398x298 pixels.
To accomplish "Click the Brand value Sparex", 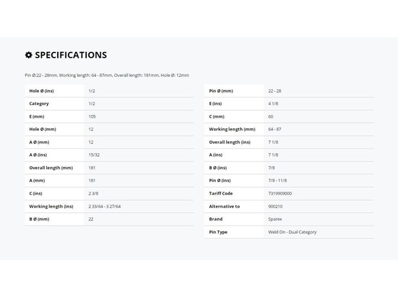I will [275, 219].
